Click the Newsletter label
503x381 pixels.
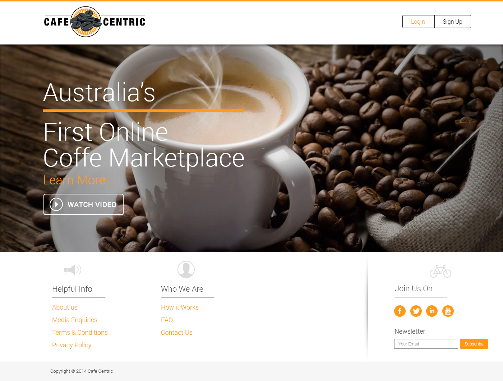point(410,331)
